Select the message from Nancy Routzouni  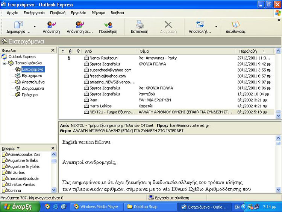pyautogui.click(x=167, y=58)
